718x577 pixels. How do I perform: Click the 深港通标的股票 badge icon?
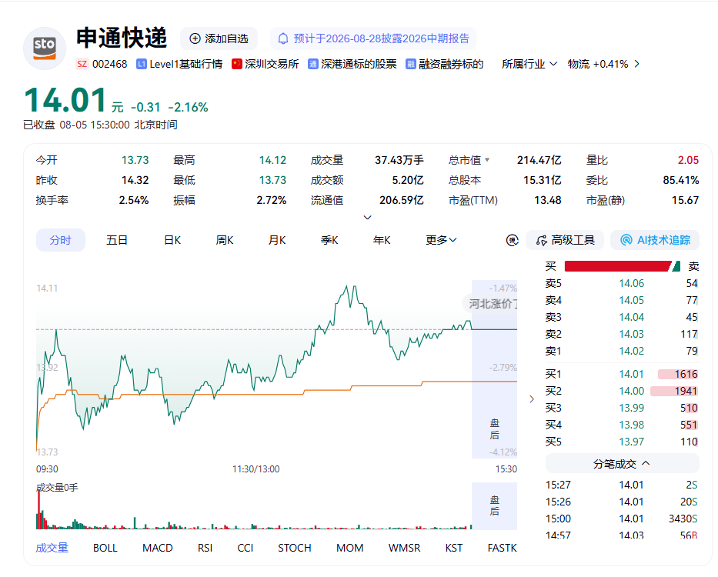pos(312,64)
